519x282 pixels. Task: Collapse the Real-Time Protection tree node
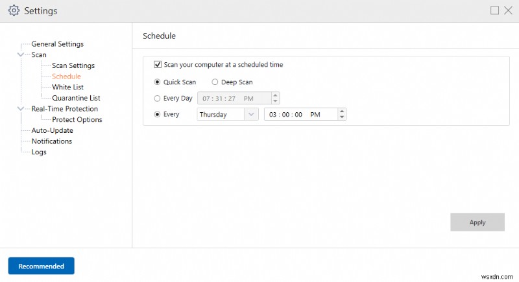21,109
